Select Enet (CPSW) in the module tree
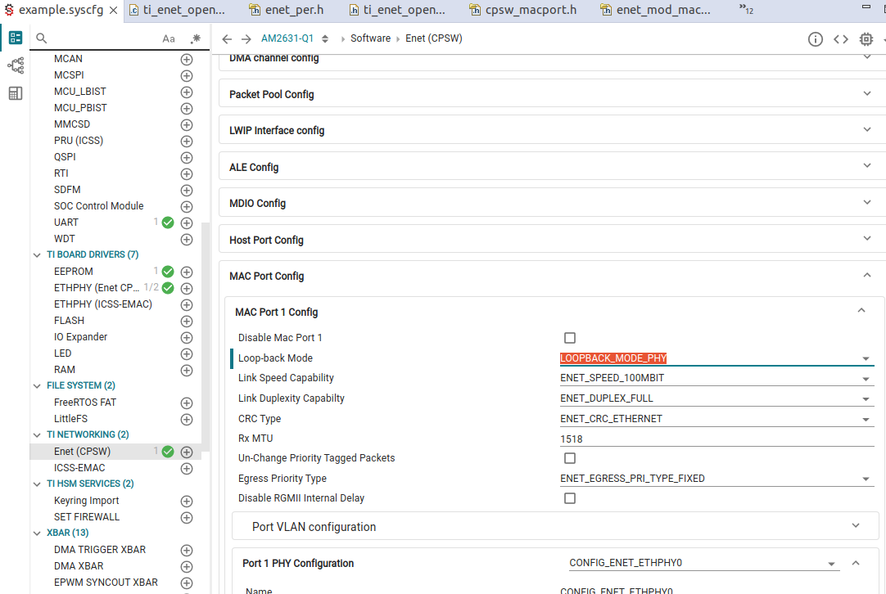The image size is (886, 594). 82,452
